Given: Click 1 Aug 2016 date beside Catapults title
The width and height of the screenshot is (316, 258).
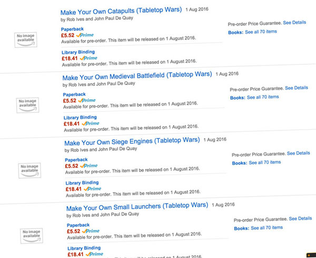Looking at the screenshot, I should [x=197, y=9].
